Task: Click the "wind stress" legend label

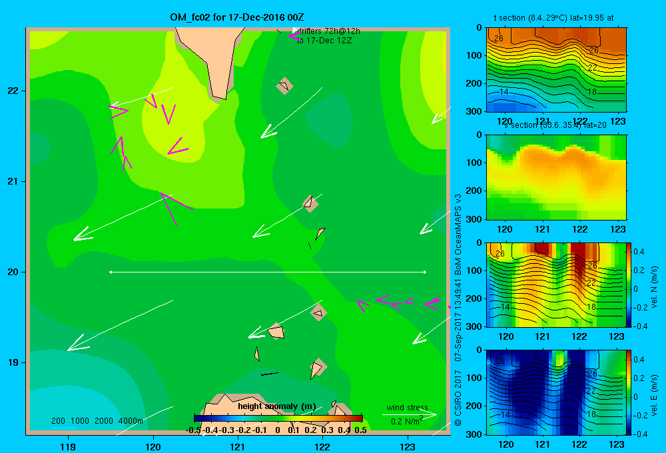Action: [408, 407]
